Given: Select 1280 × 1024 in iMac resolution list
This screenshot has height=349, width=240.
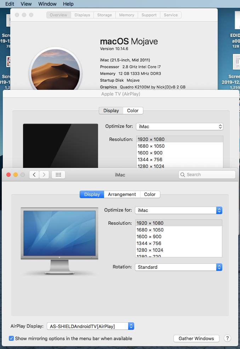Looking at the screenshot, I should coord(179,250).
